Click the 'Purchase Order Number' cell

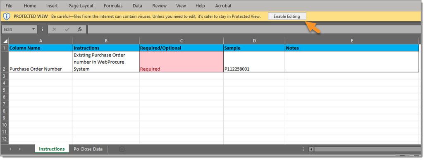[41, 62]
